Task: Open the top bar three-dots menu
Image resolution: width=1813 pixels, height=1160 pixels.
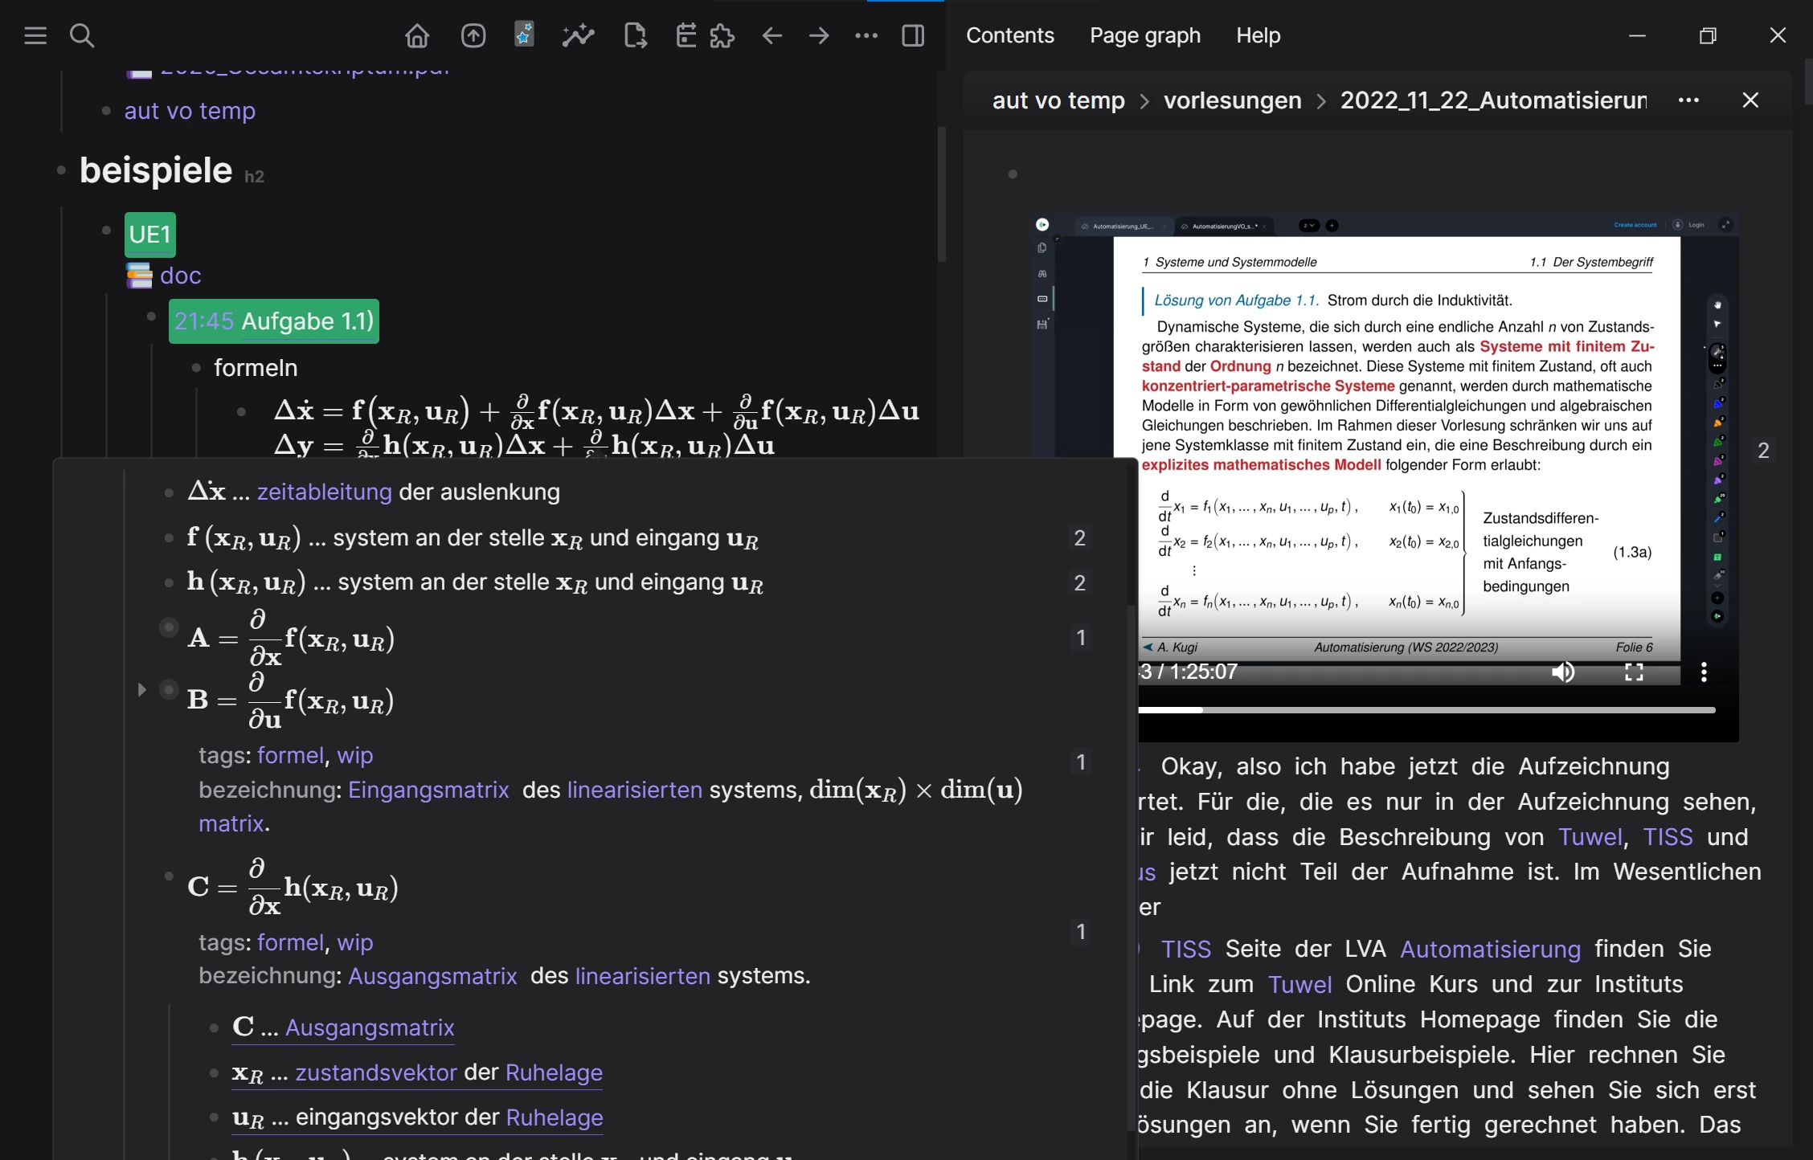Action: (866, 35)
